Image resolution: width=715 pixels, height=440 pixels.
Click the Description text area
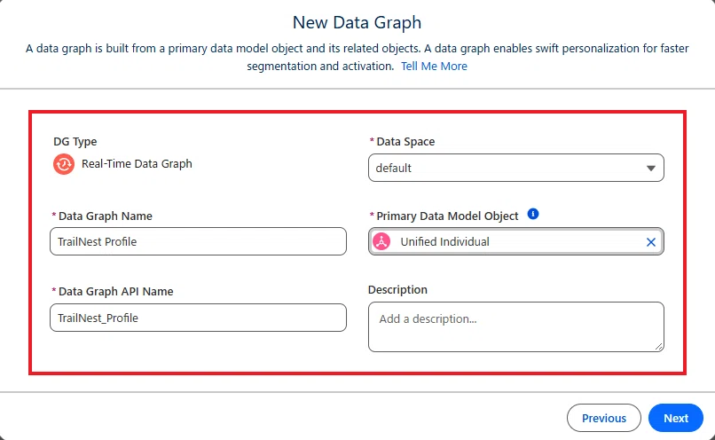tap(515, 326)
